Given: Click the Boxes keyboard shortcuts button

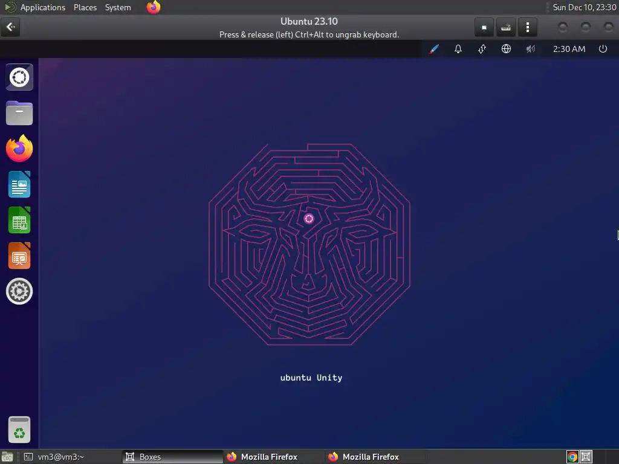Looking at the screenshot, I should (x=506, y=27).
